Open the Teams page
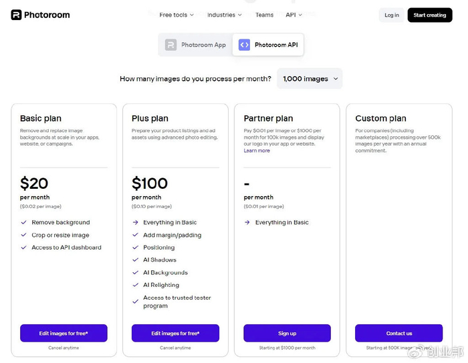Viewport: 468px width, 363px height. [x=264, y=15]
